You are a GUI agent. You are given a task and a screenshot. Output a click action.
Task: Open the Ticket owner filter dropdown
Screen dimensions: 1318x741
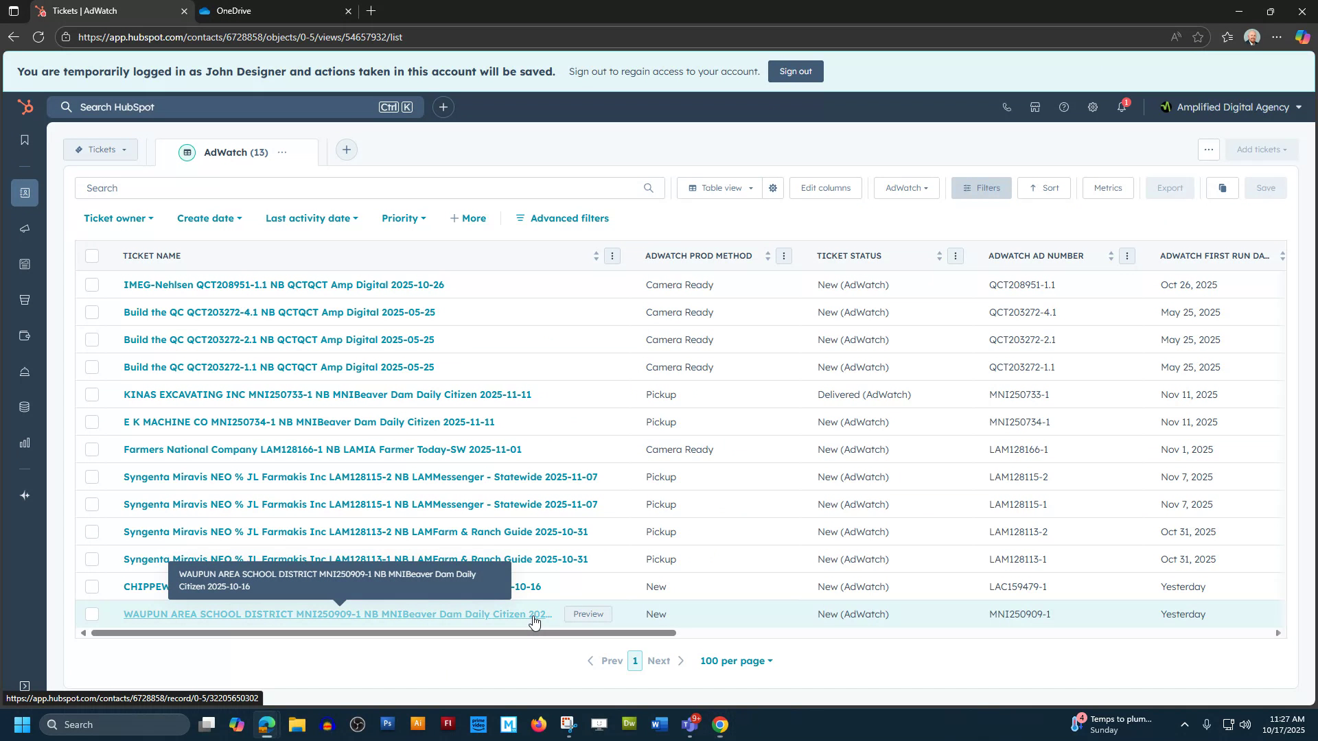click(x=118, y=218)
